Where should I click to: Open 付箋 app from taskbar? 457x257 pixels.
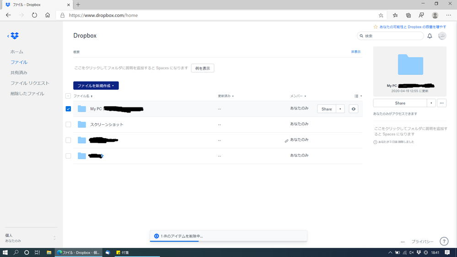coord(123,252)
